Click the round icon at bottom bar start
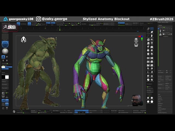This screenshot has width=175, height=131. pos(14,112)
